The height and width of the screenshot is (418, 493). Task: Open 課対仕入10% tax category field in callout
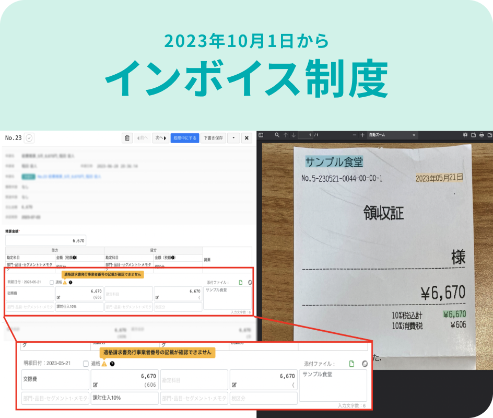pos(124,398)
